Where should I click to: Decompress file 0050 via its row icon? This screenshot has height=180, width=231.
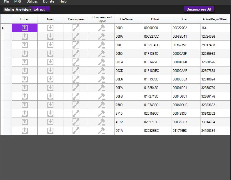(x=76, y=53)
